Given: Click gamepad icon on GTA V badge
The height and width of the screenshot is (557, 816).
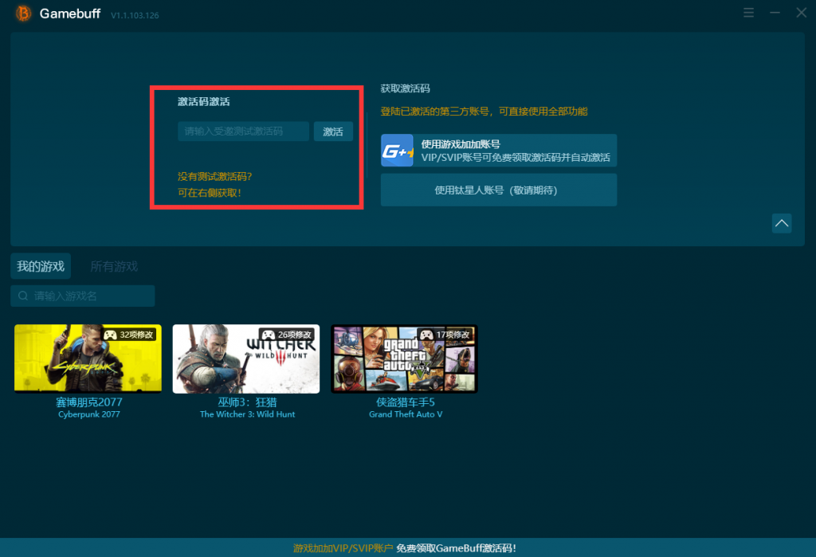Looking at the screenshot, I should (426, 335).
